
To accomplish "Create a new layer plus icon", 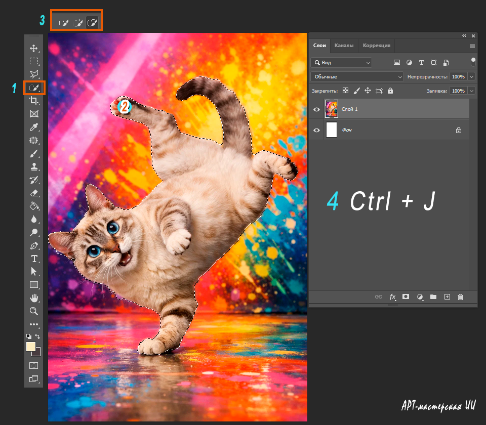I will (447, 297).
